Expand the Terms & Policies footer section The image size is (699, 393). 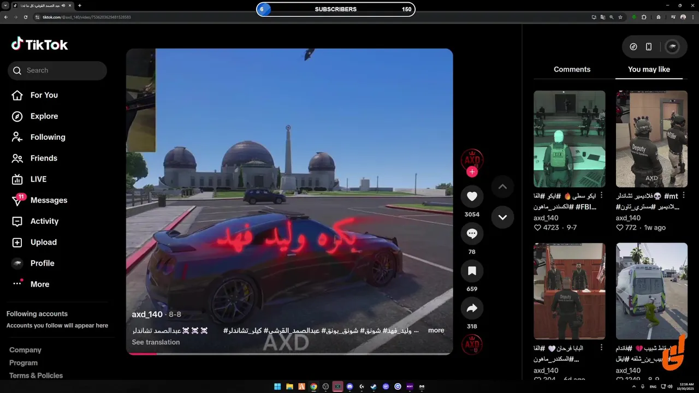(36, 376)
